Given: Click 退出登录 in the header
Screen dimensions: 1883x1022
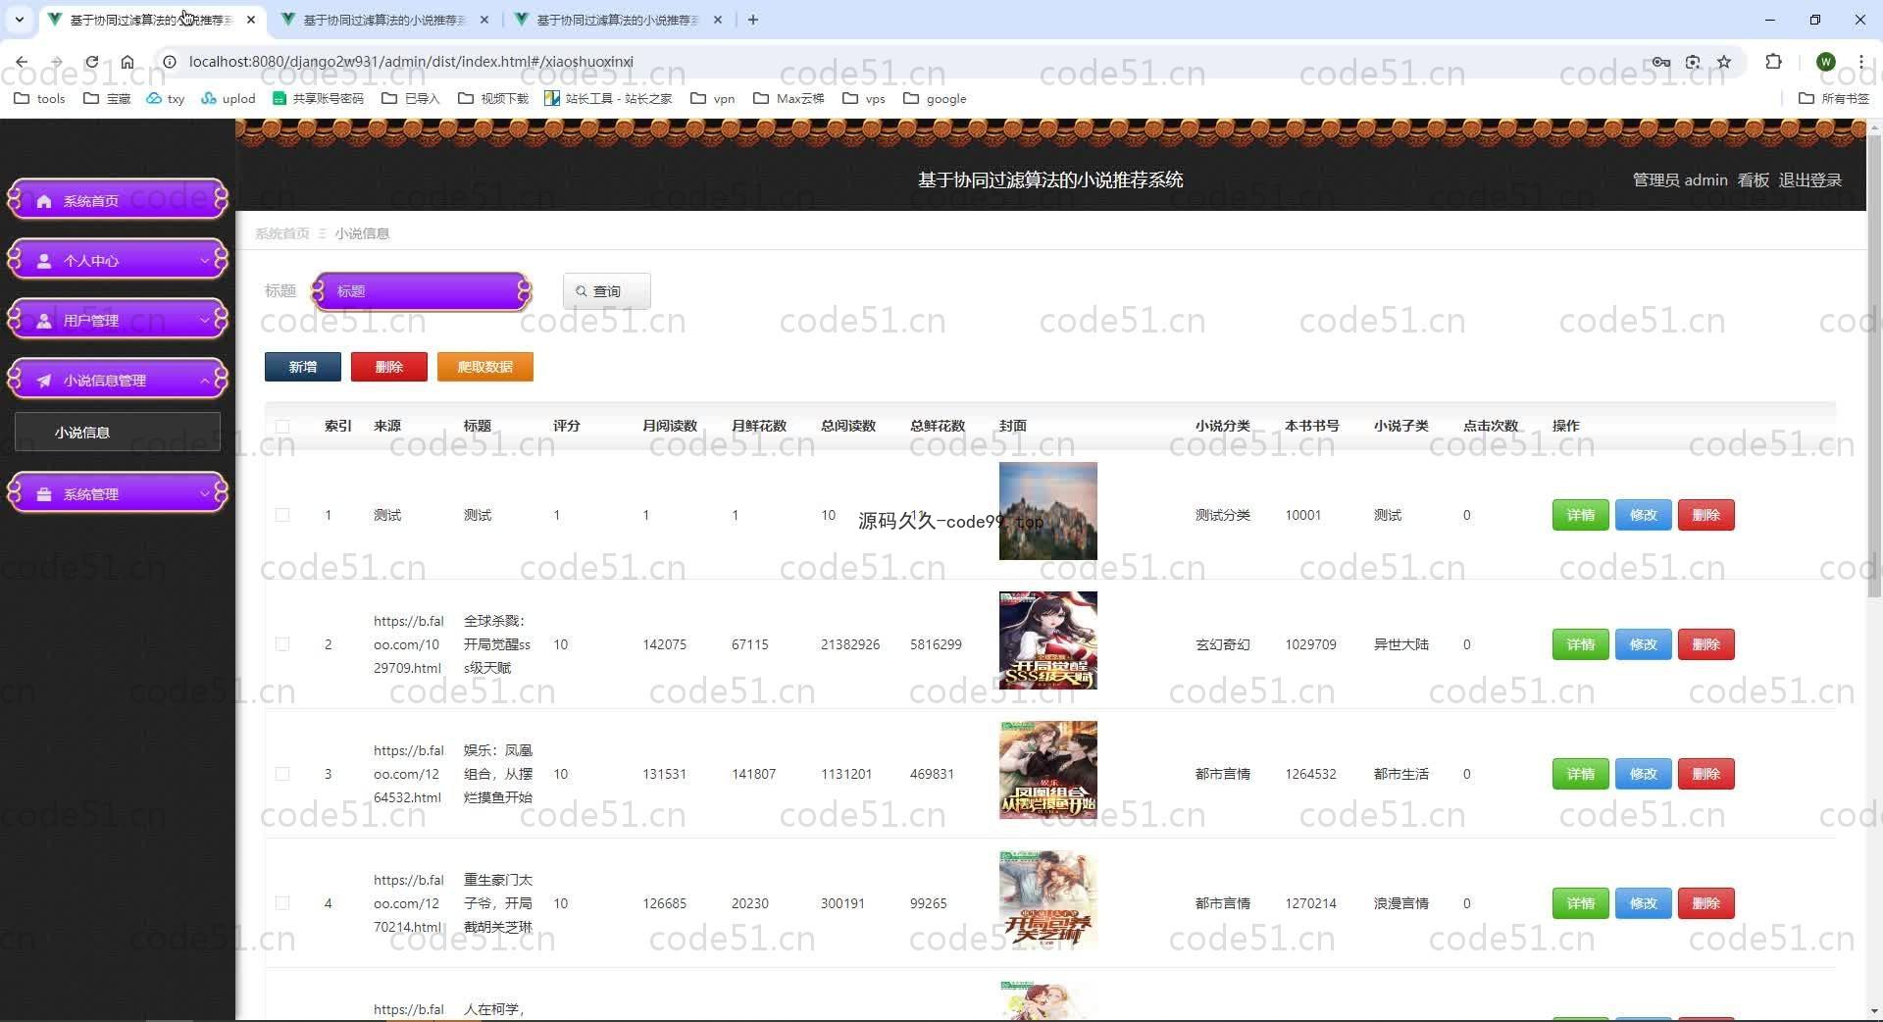Looking at the screenshot, I should 1809,179.
